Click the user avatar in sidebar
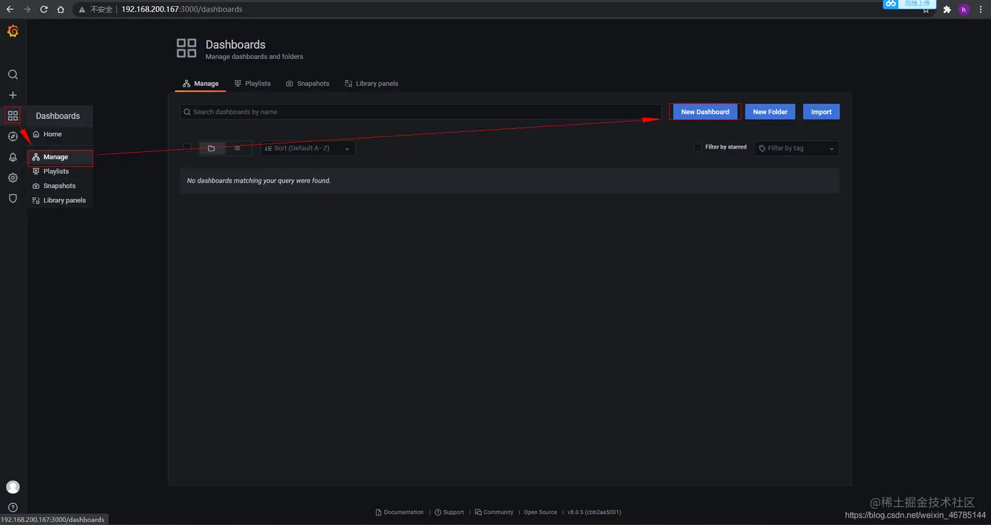Image resolution: width=991 pixels, height=525 pixels. point(12,487)
